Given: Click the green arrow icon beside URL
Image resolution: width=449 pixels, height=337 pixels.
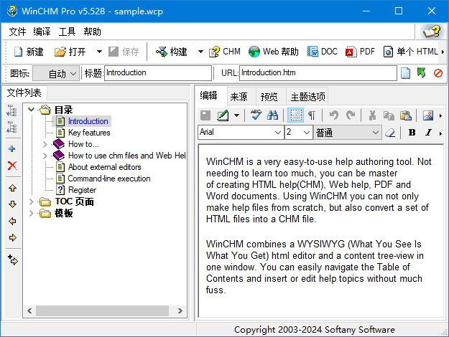Looking at the screenshot, I should (x=422, y=73).
